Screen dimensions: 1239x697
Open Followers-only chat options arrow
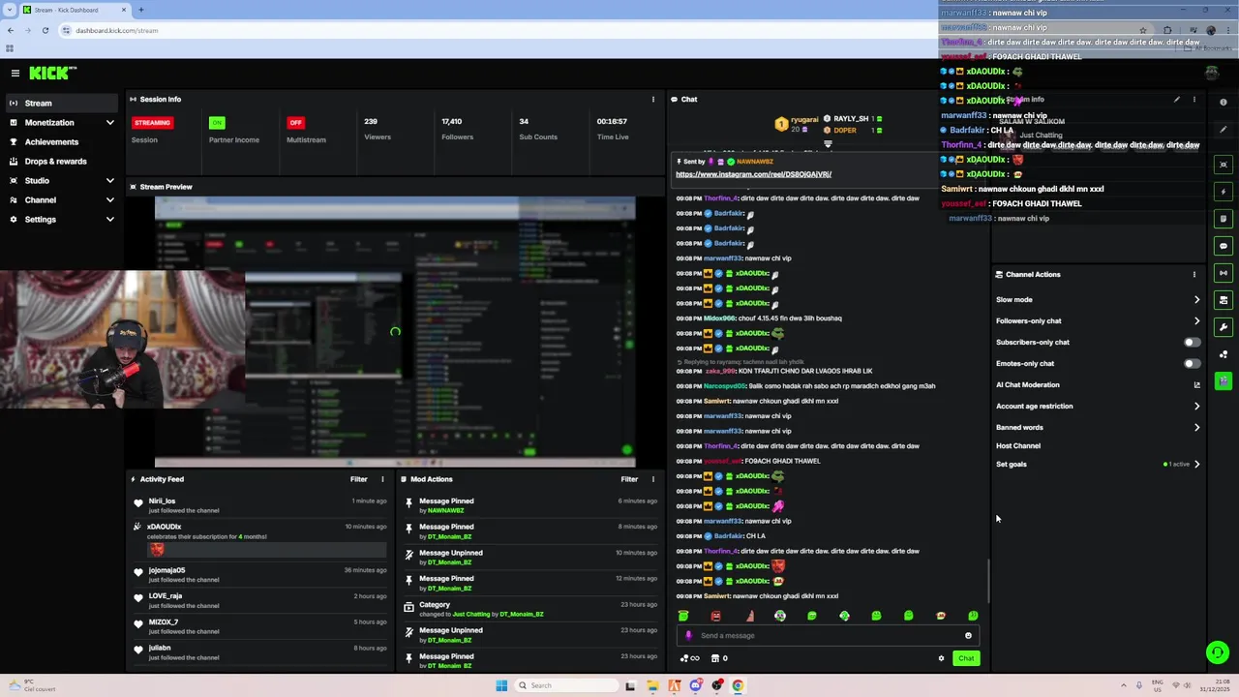[1196, 321]
